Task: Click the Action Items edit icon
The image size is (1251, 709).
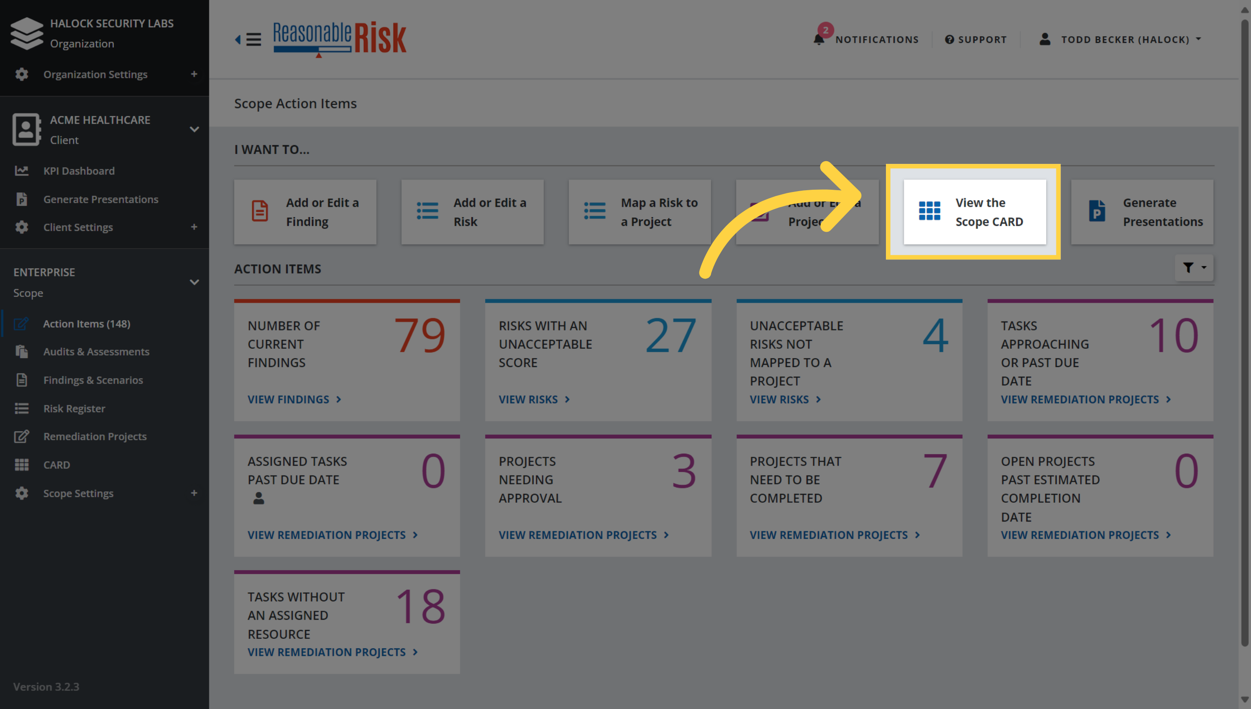Action: 21,324
